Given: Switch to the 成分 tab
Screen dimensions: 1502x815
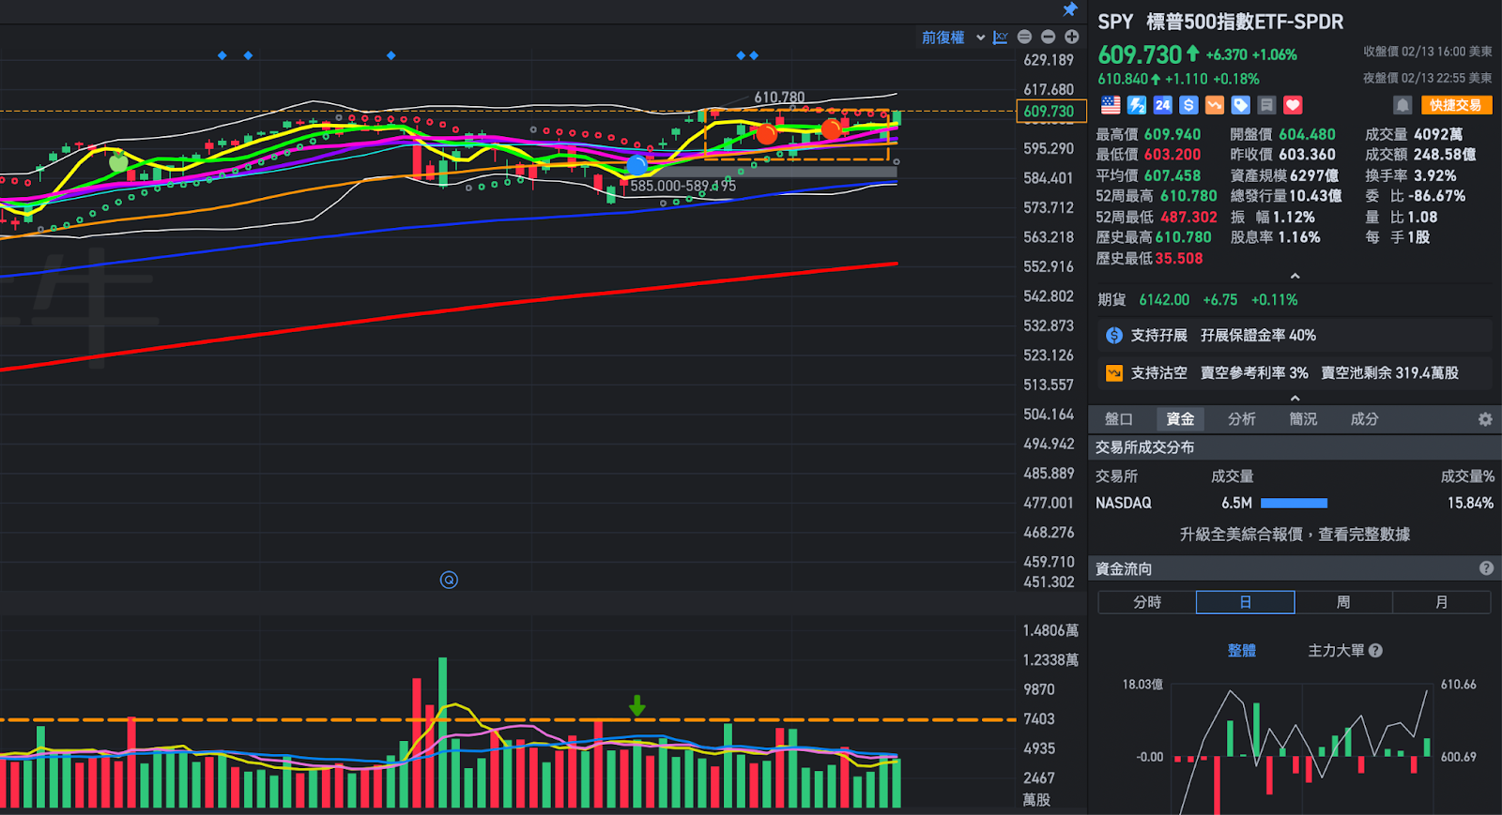Looking at the screenshot, I should point(1364,419).
